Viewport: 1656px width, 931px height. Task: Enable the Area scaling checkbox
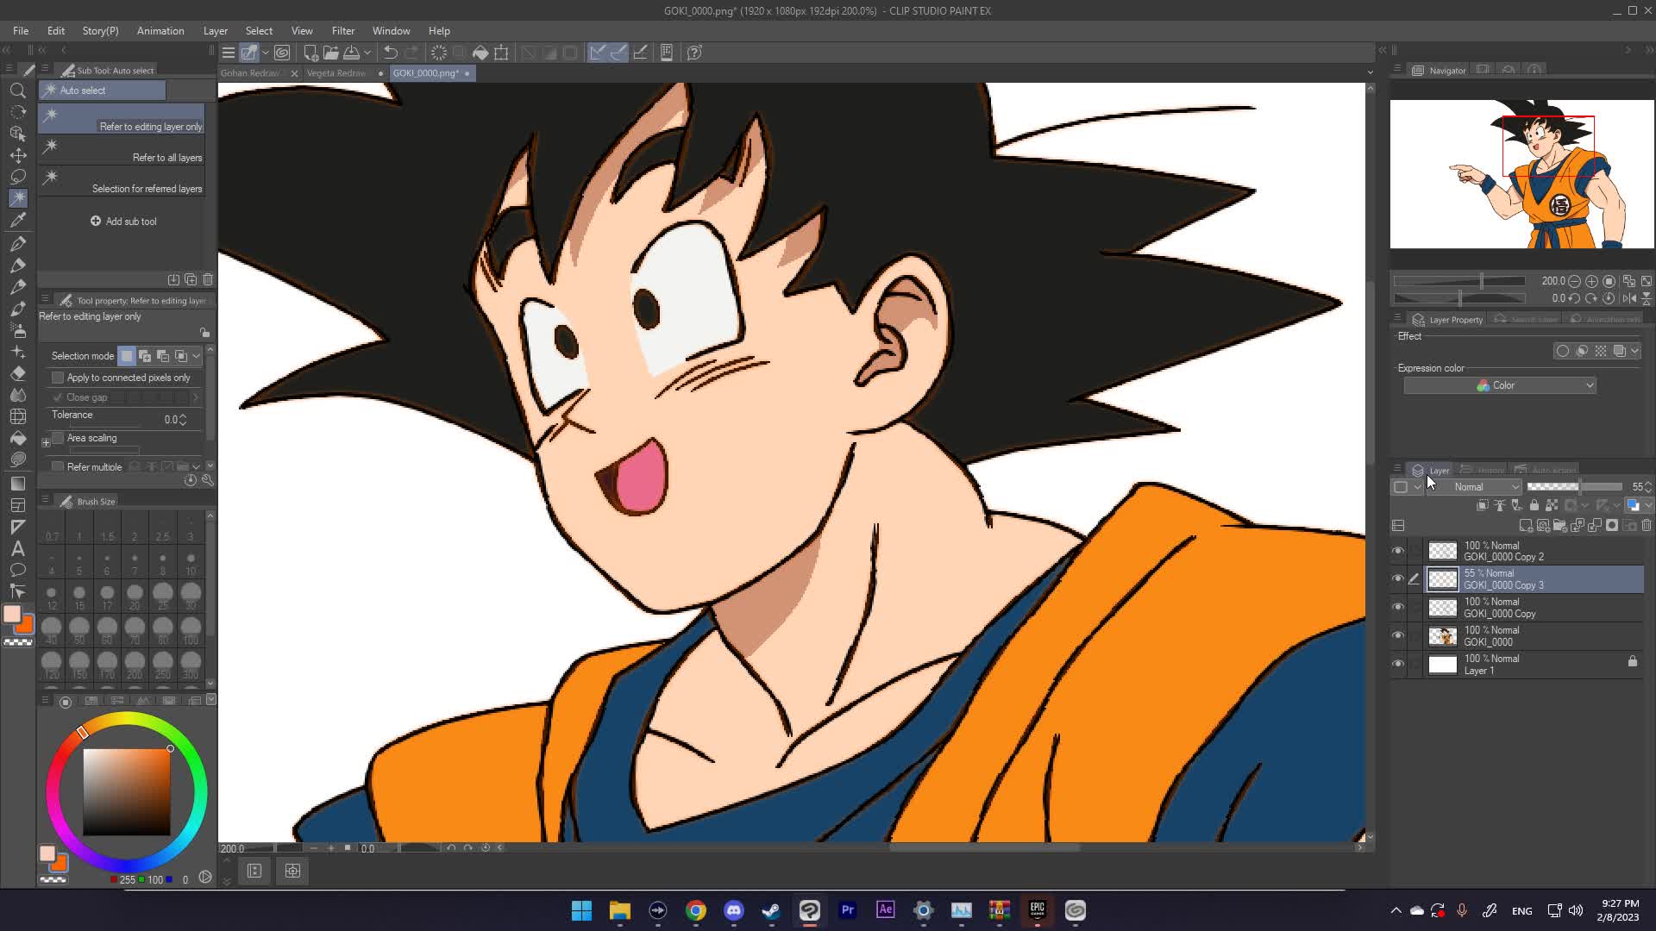click(58, 438)
